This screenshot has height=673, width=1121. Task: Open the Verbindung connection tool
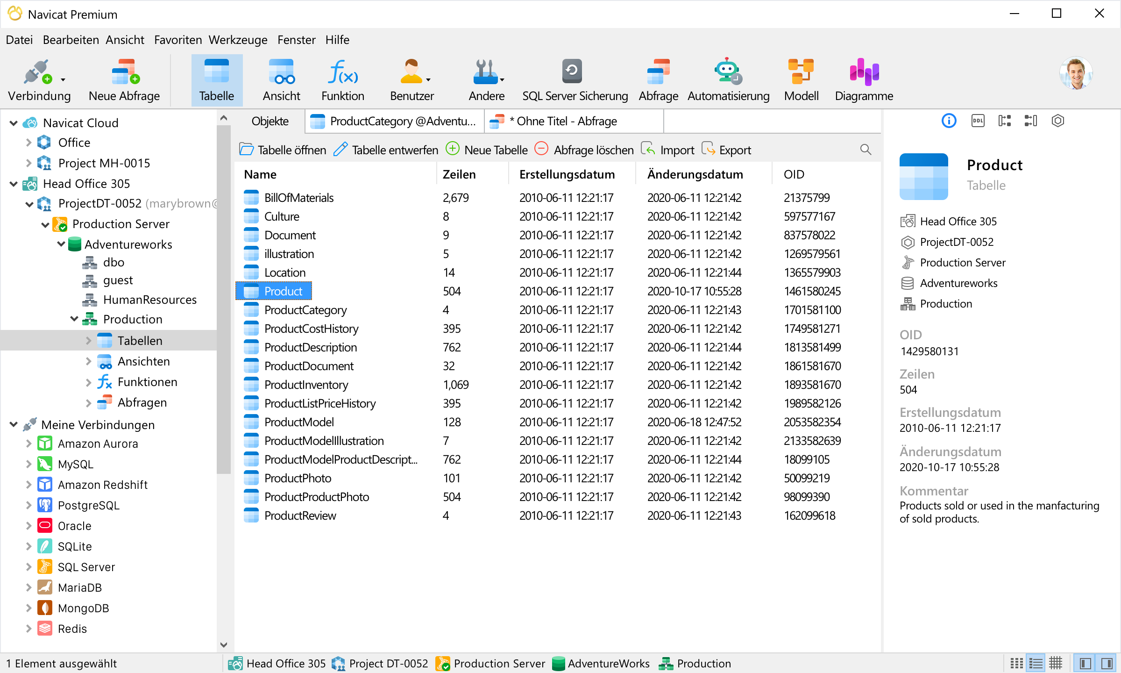39,80
